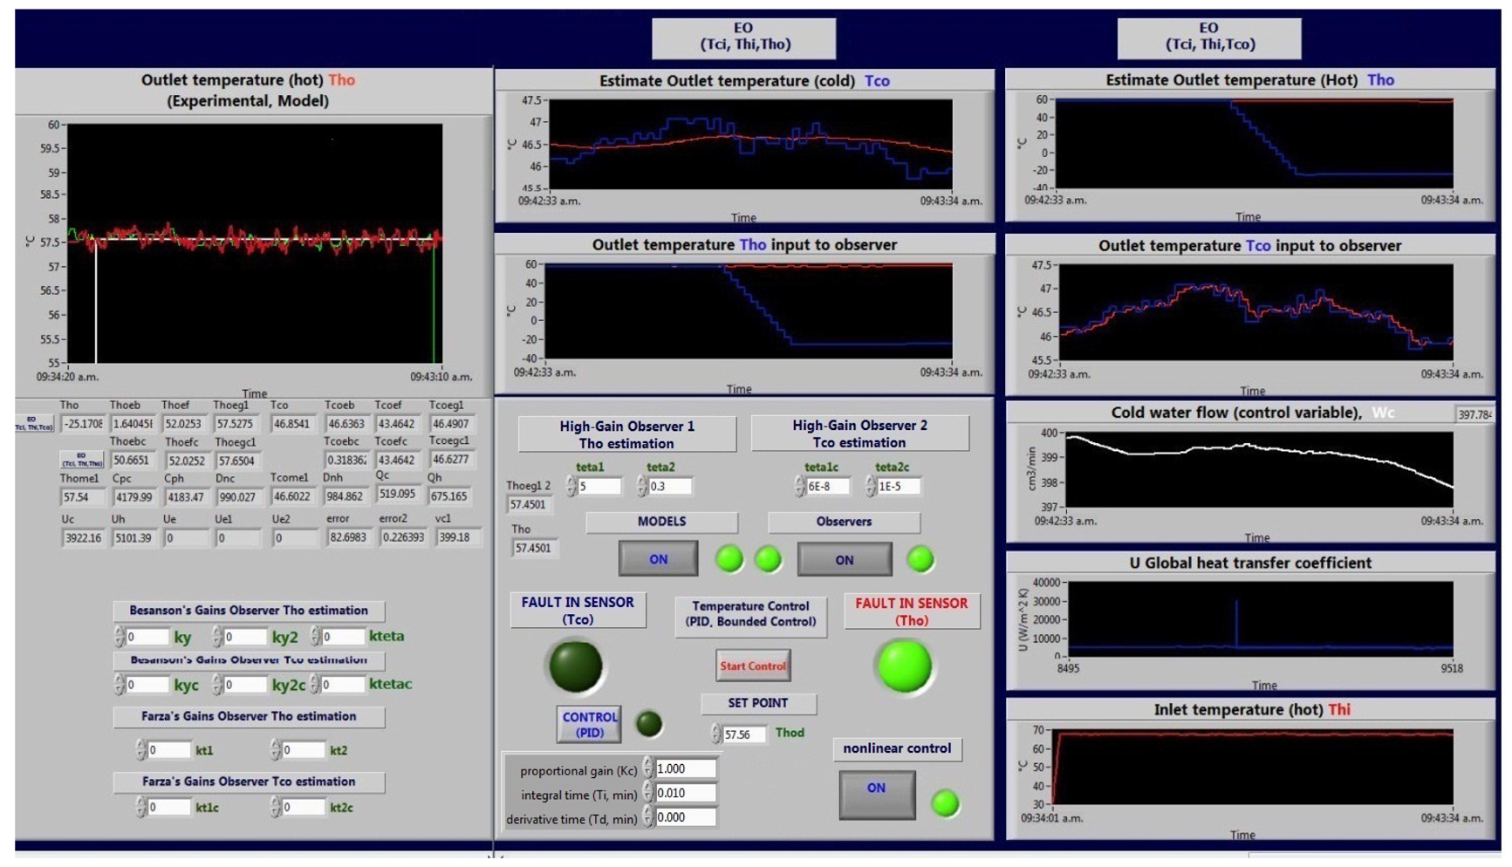The width and height of the screenshot is (1512, 867).
Task: Toggle the MODELS ON switch
Action: tap(658, 559)
